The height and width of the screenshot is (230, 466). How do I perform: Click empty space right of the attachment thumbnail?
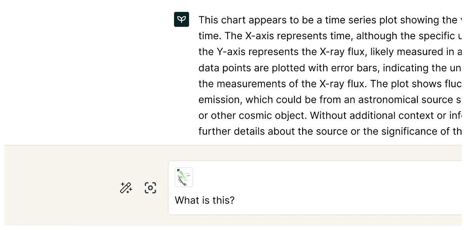click(311, 177)
